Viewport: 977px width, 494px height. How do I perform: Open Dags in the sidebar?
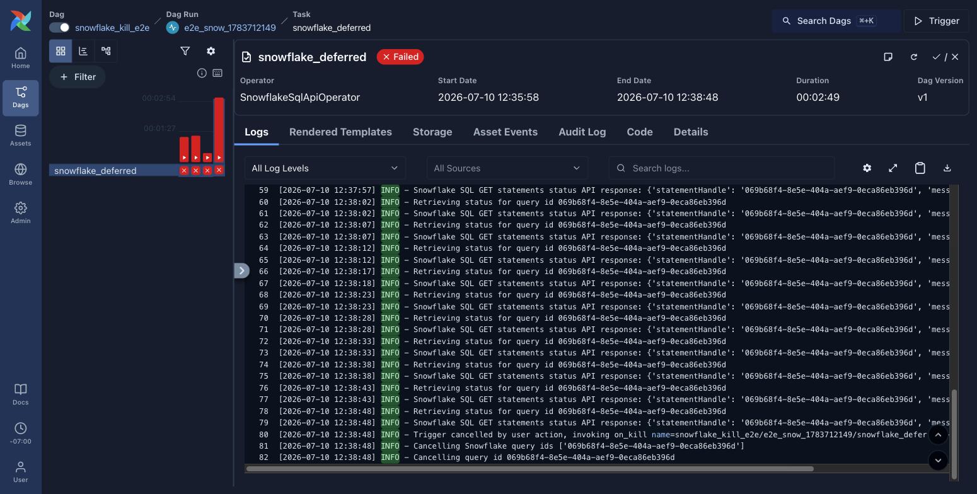(x=21, y=98)
